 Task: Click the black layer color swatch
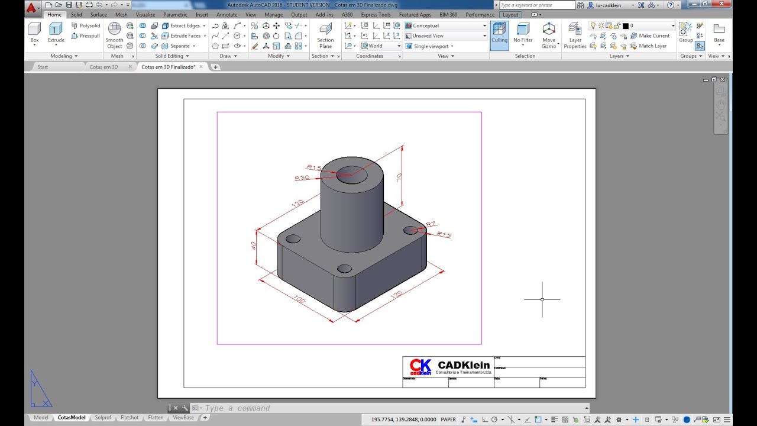click(625, 26)
